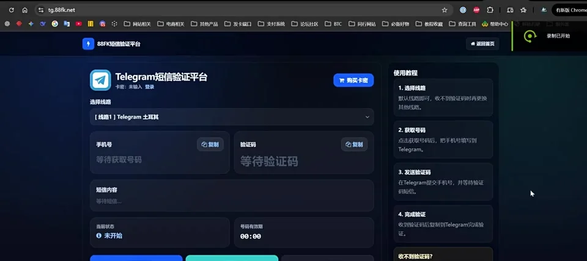Viewport: 587px width, 261px height.
Task: Click the 88FK lightning logo icon
Action: click(x=88, y=44)
